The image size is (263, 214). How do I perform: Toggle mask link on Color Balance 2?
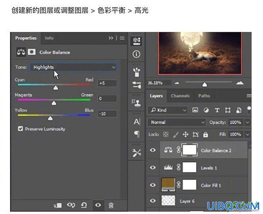coord(179,150)
